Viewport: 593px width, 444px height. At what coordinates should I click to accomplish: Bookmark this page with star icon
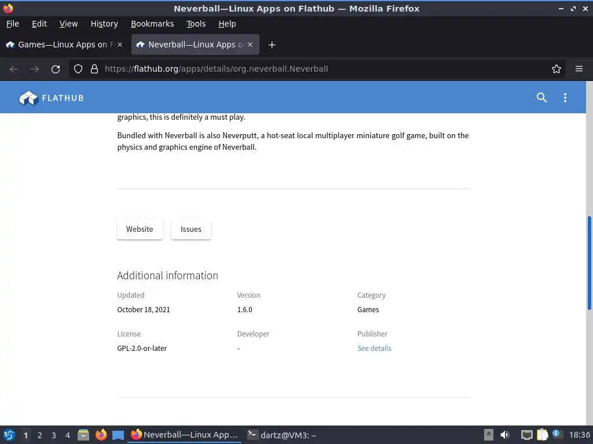click(557, 69)
